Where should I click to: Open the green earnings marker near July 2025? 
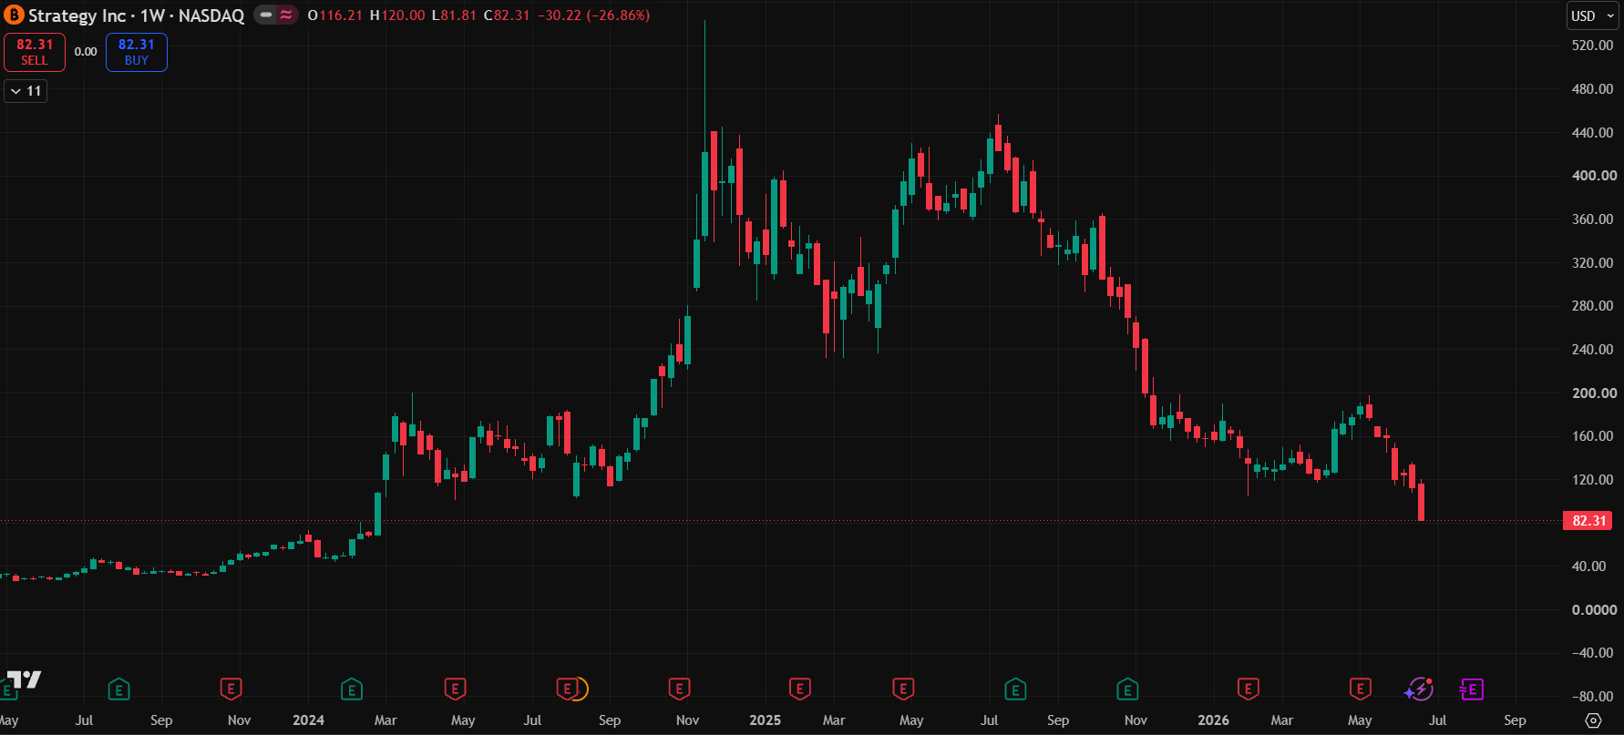(1015, 689)
